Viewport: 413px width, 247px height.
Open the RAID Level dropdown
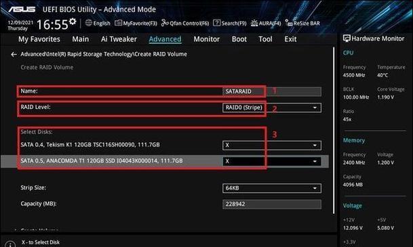272,108
